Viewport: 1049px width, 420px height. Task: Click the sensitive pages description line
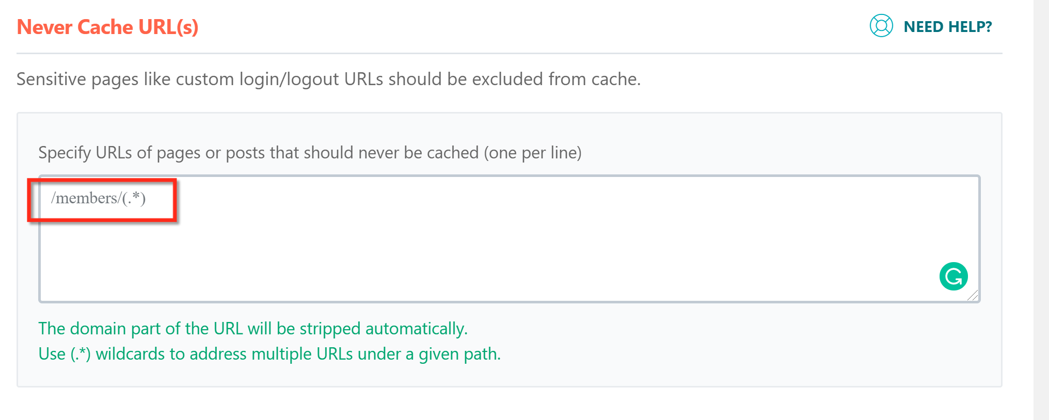click(x=329, y=78)
